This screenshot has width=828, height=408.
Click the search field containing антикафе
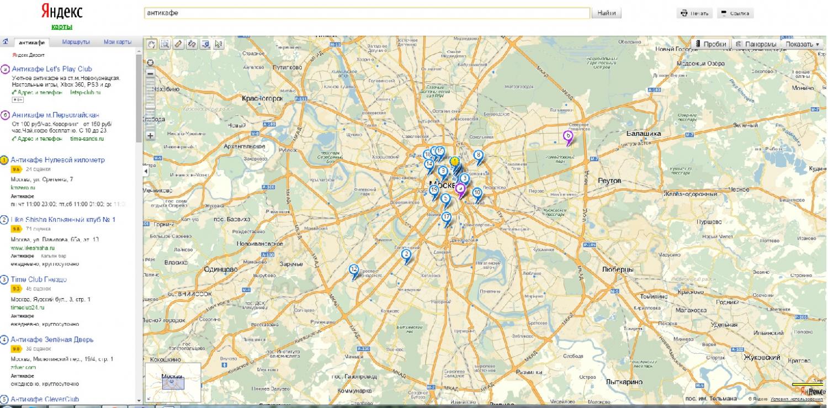tap(367, 13)
